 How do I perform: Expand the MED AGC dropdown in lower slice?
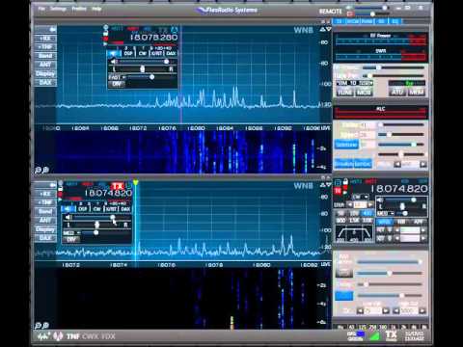tap(71, 233)
